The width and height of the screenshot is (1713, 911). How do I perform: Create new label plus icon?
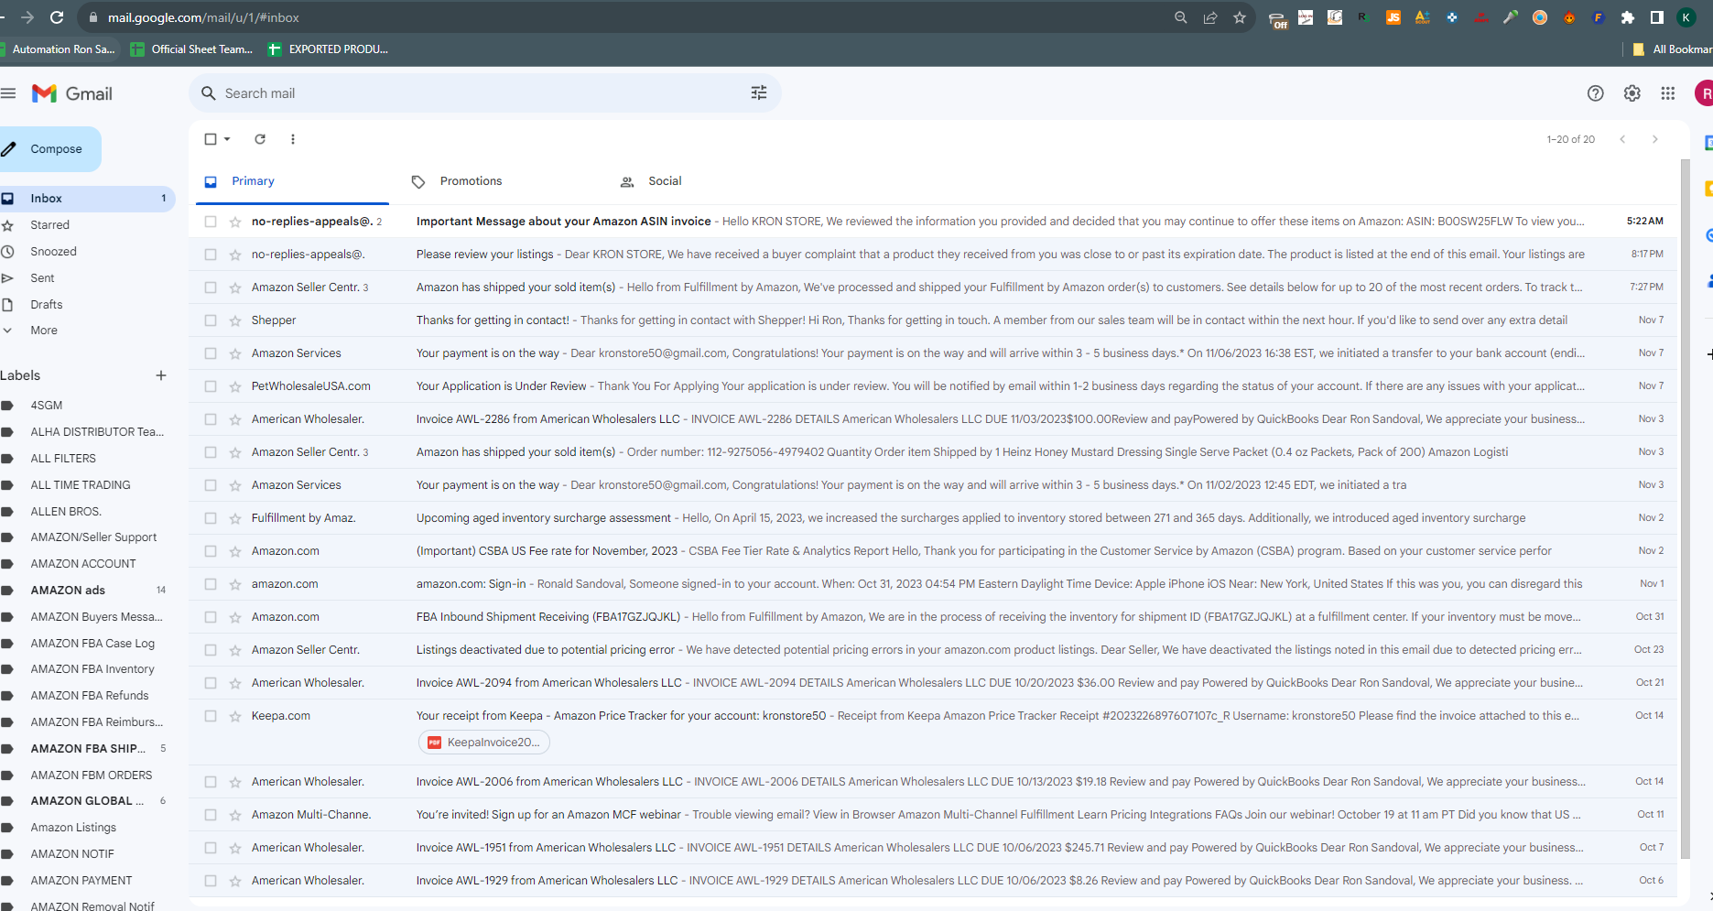[x=161, y=375]
